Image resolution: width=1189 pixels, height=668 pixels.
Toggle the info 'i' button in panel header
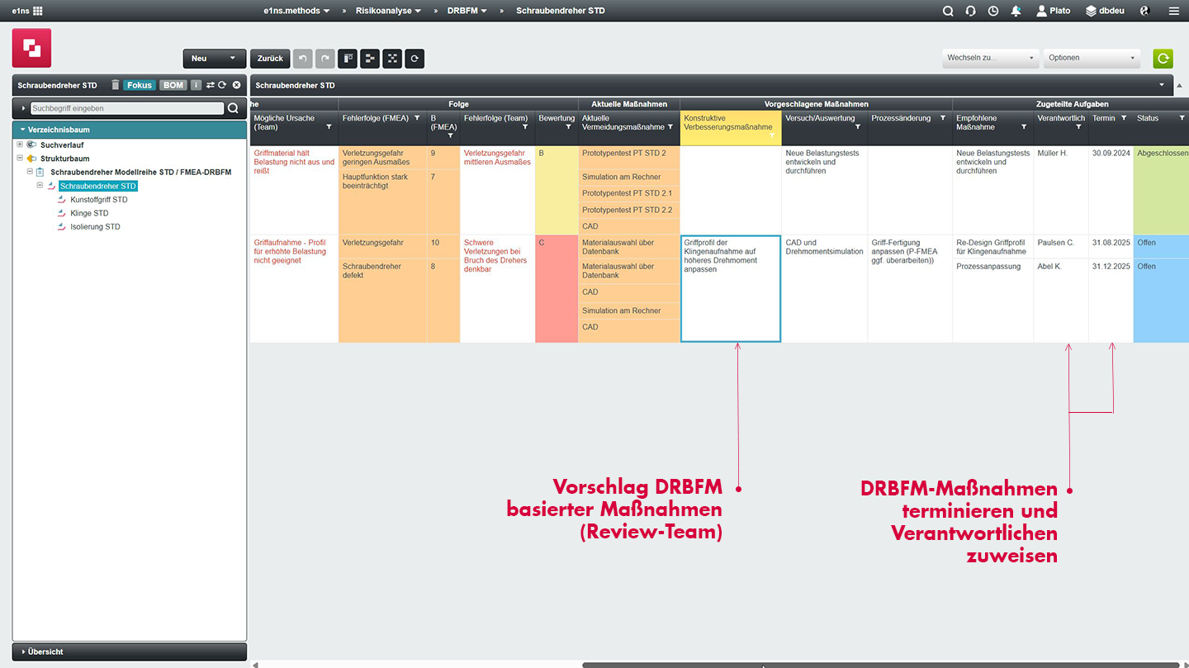coord(196,85)
